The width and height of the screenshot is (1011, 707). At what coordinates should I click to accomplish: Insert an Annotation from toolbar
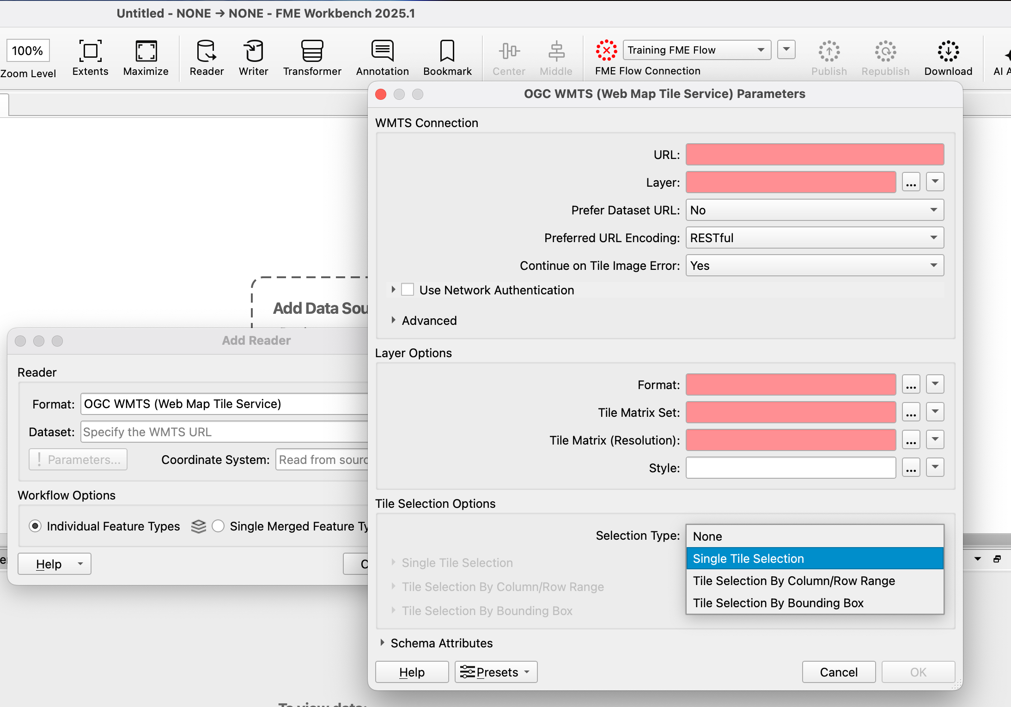point(383,58)
